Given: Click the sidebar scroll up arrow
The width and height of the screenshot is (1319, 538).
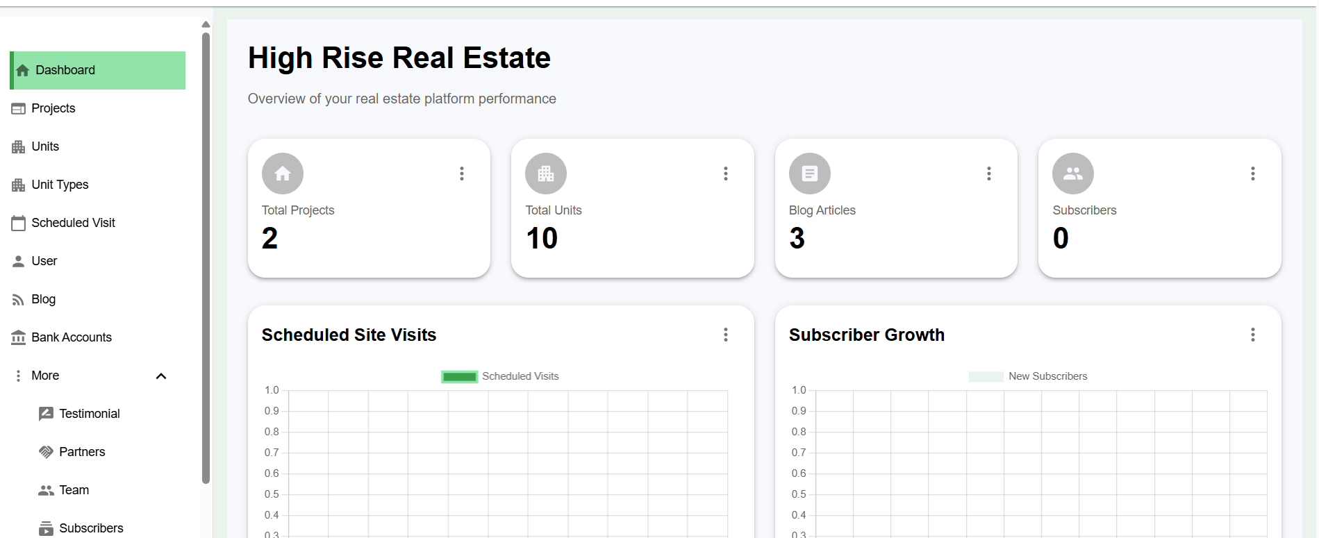Looking at the screenshot, I should click(206, 24).
